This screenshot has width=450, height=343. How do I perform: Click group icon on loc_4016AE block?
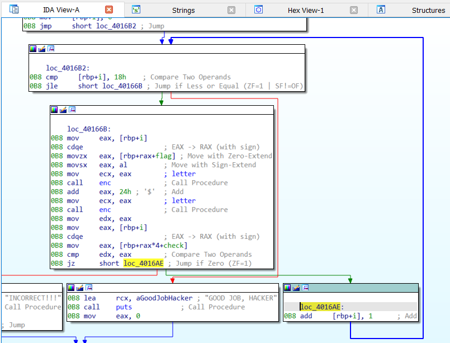pos(305,288)
